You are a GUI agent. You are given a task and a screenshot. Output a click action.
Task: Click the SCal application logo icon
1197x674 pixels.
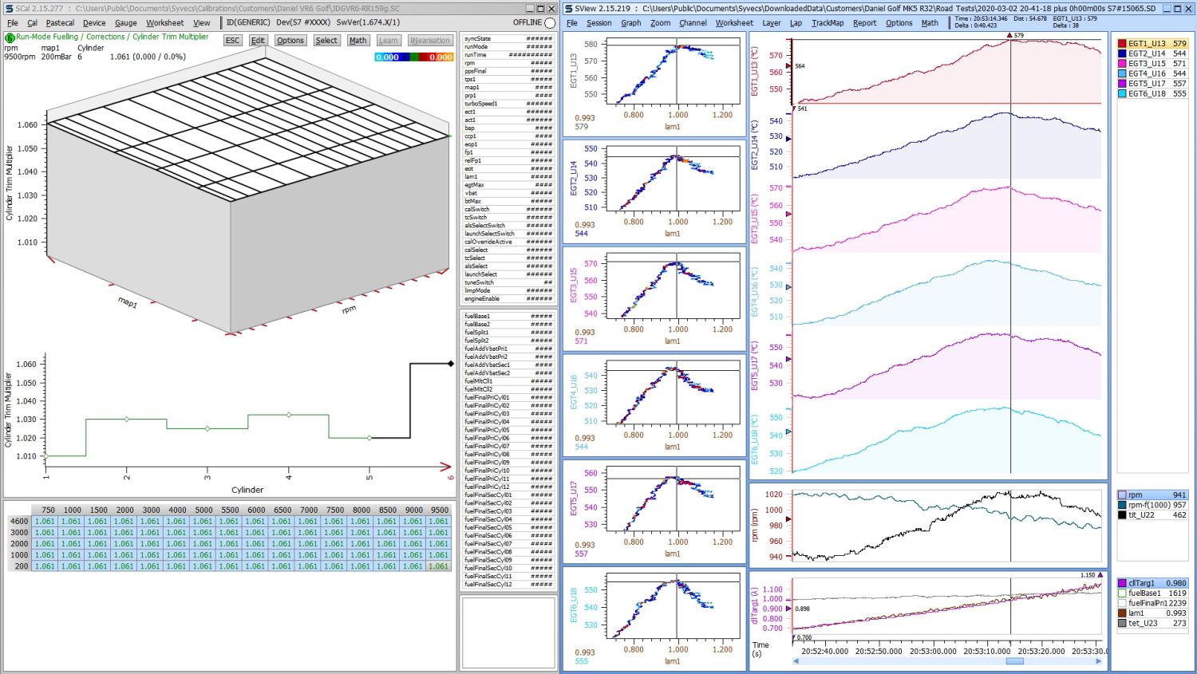(8, 9)
